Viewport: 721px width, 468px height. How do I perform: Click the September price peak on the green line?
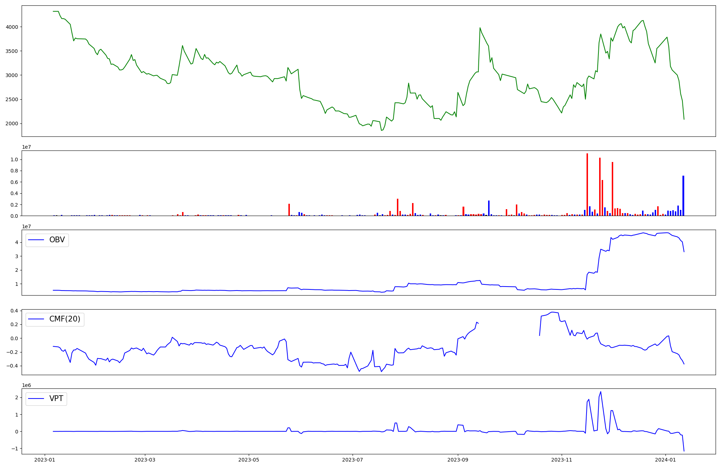pyautogui.click(x=480, y=28)
